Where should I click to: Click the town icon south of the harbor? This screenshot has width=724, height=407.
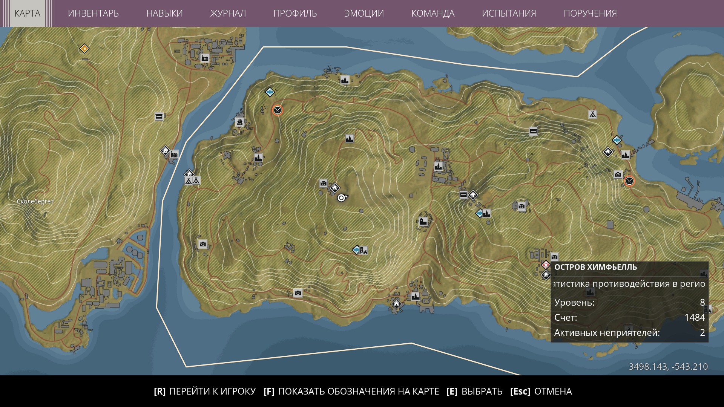click(x=258, y=158)
